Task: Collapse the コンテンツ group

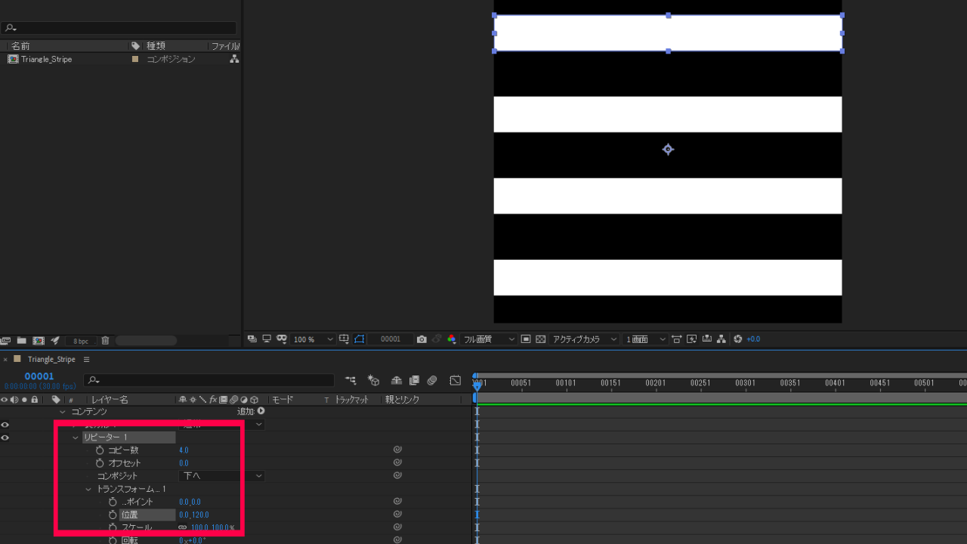Action: (x=63, y=412)
